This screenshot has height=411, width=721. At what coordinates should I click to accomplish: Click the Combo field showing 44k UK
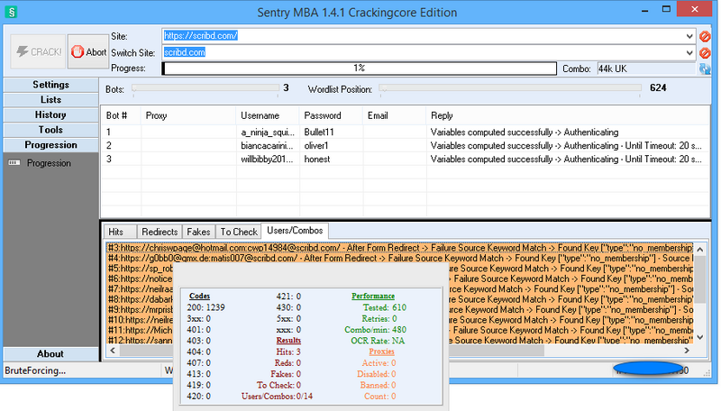tap(646, 69)
